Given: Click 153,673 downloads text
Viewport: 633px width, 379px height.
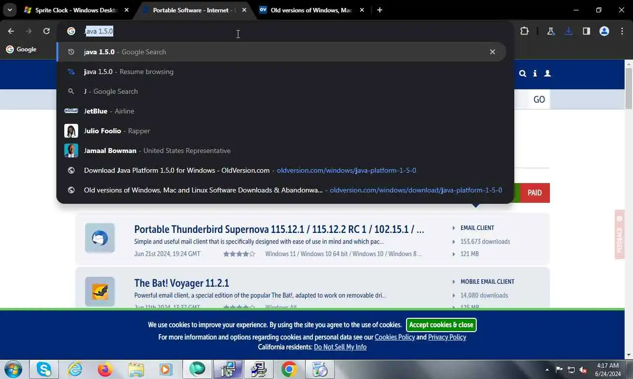Looking at the screenshot, I should click(x=485, y=242).
